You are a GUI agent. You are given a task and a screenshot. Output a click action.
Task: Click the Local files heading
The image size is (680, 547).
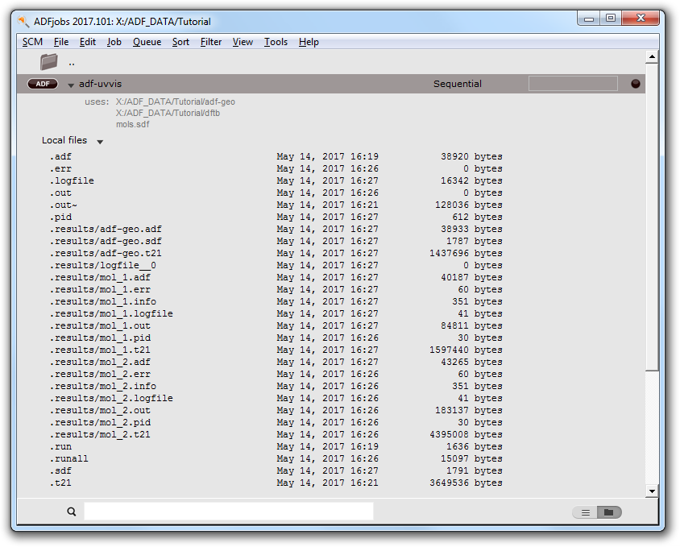pos(64,140)
